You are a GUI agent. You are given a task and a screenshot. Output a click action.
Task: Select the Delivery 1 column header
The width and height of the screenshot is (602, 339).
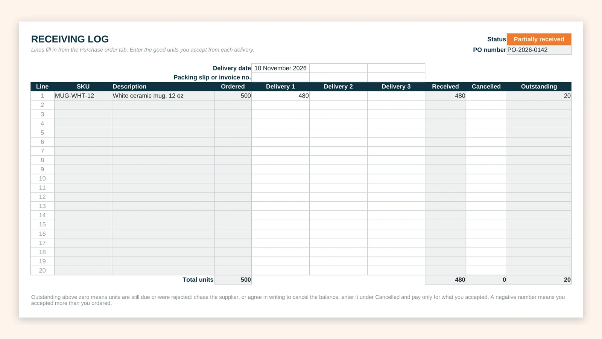[x=280, y=87]
